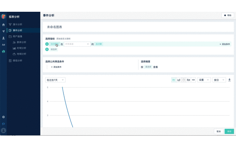This screenshot has height=147, width=236.
Task: Show the 123 numeric value view
Action: [193, 80]
